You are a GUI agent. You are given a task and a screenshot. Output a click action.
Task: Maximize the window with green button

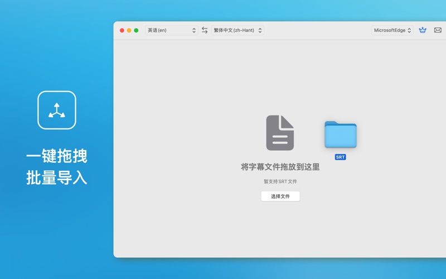[136, 31]
